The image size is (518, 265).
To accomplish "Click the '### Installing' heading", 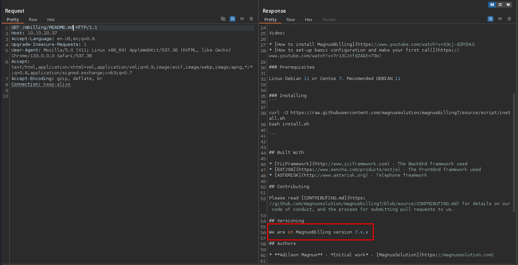I will click(287, 96).
